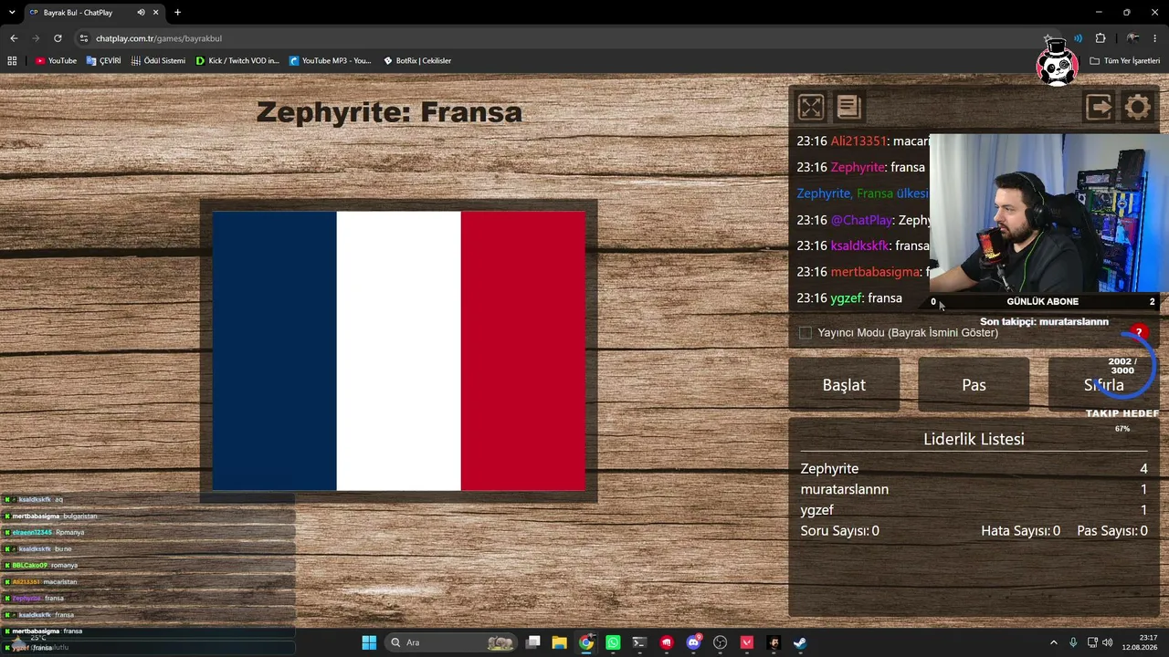Open Discord from the taskbar
1169x657 pixels.
click(693, 643)
